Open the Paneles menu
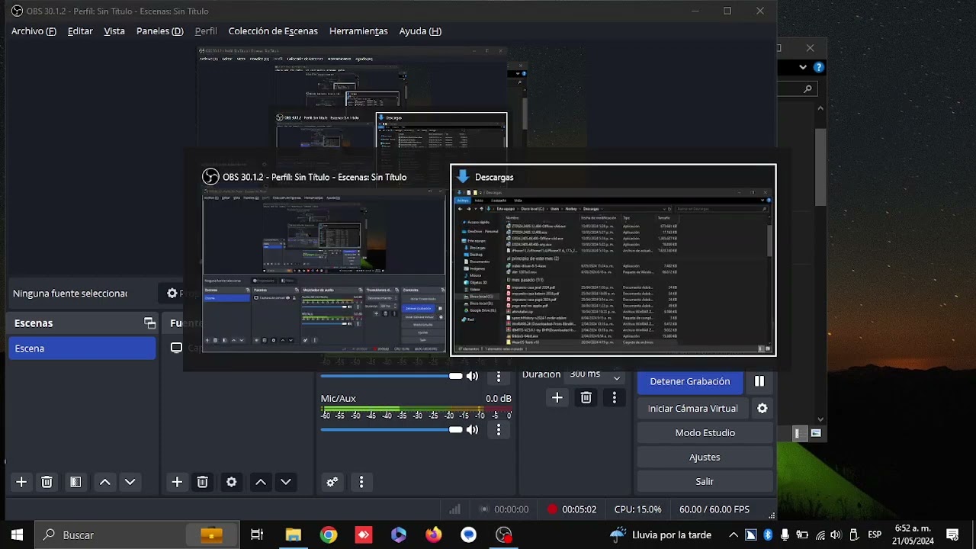Viewport: 976px width, 549px height. pos(160,31)
